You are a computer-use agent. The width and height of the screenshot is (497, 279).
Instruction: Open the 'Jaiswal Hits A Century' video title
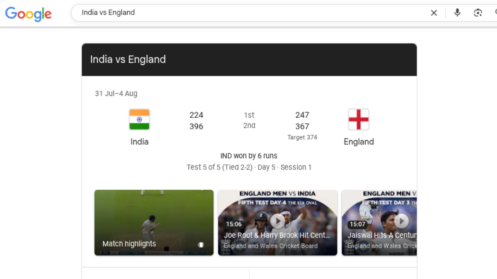(x=382, y=235)
